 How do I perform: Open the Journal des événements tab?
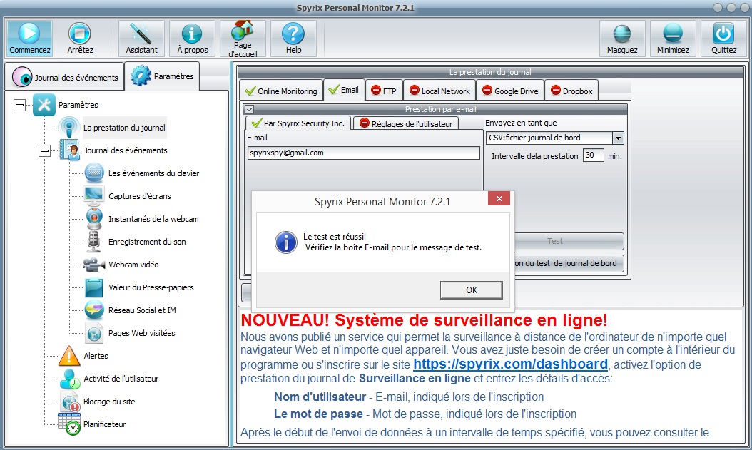click(65, 77)
